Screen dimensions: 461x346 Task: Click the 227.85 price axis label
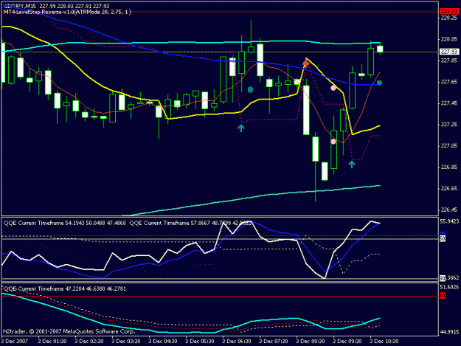click(x=449, y=60)
